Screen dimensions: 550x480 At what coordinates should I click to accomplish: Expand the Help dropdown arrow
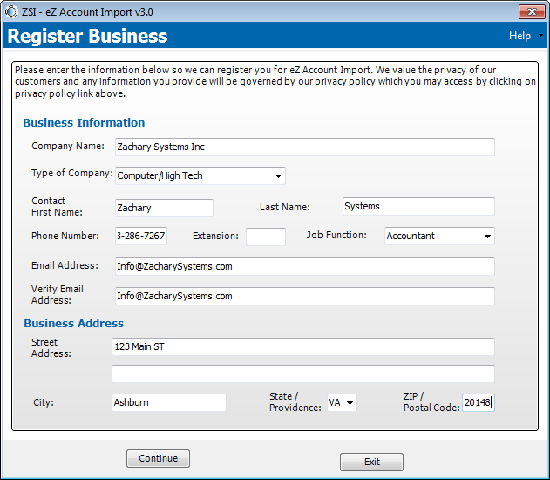click(540, 36)
